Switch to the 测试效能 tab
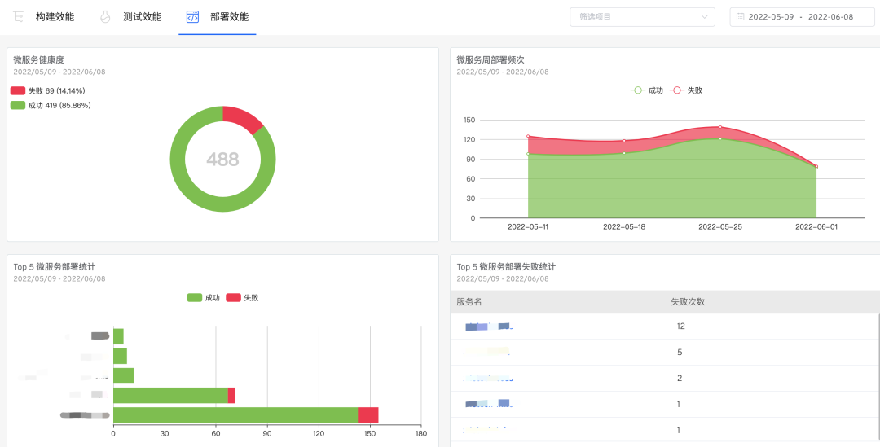The width and height of the screenshot is (880, 447). (142, 17)
